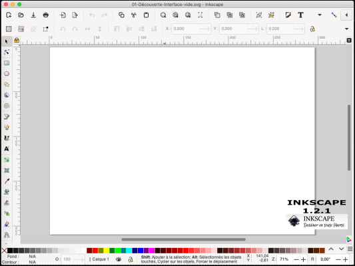Create a new document with toolbar icon
This screenshot has height=266, width=355.
point(9,15)
